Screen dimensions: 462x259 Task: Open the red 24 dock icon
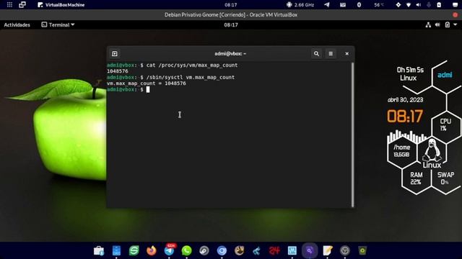pyautogui.click(x=274, y=251)
